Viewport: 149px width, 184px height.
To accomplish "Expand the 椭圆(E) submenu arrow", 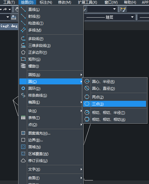I will (81, 102).
